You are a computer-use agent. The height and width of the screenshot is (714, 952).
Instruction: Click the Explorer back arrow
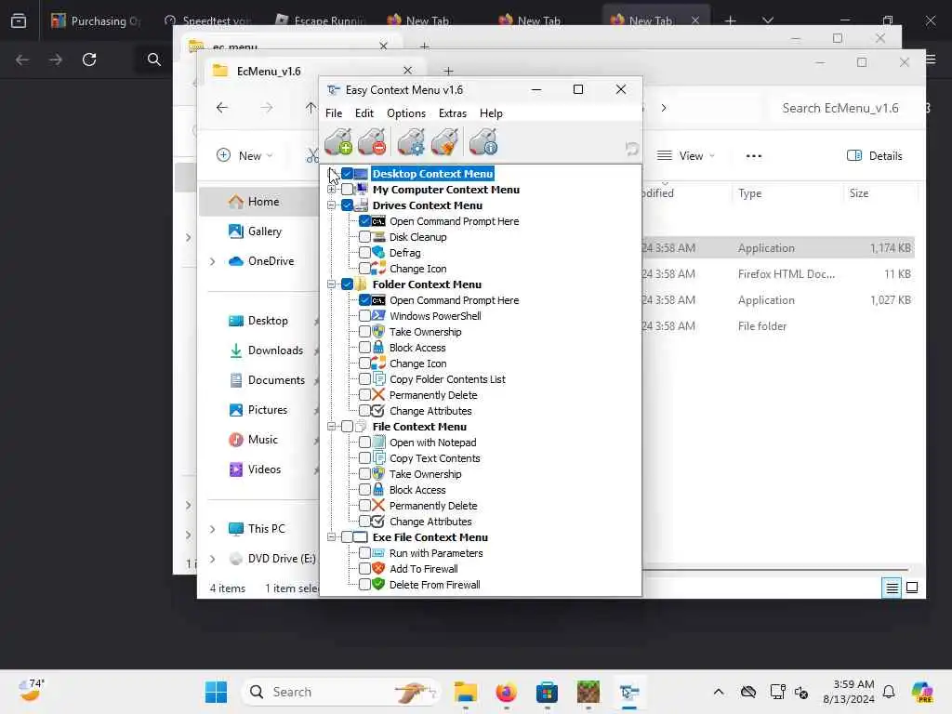click(x=222, y=108)
